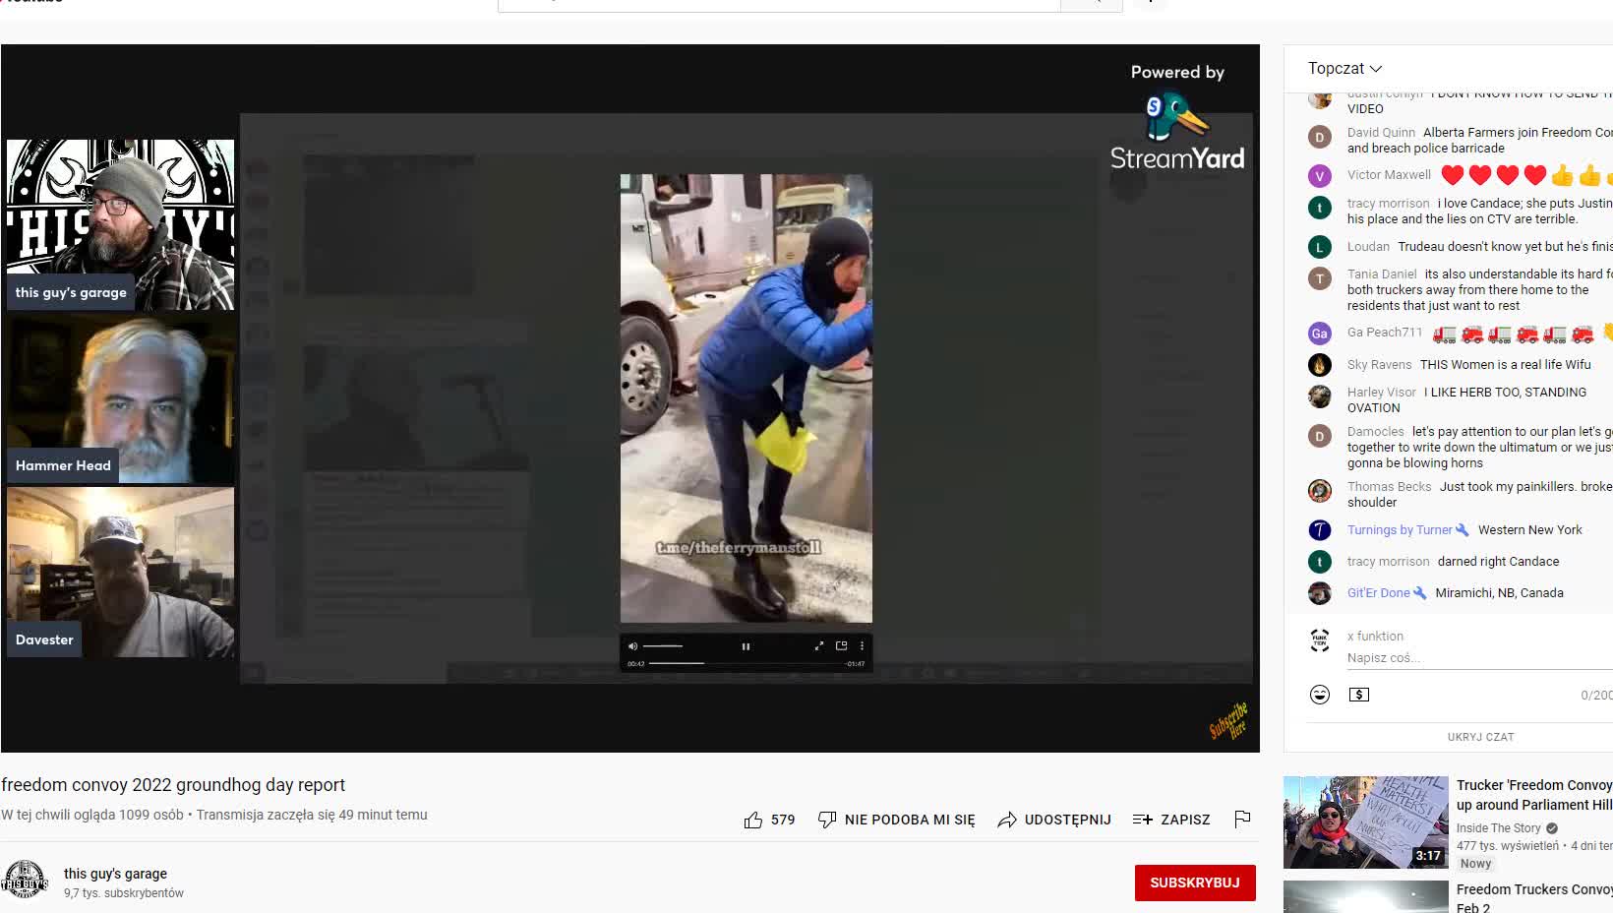Click the t.me/theferrymanstoll caption in the video

click(739, 548)
